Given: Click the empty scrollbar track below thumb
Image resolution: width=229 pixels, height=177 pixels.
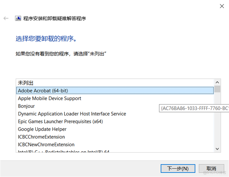Looking at the screenshot, I should click(217, 119).
